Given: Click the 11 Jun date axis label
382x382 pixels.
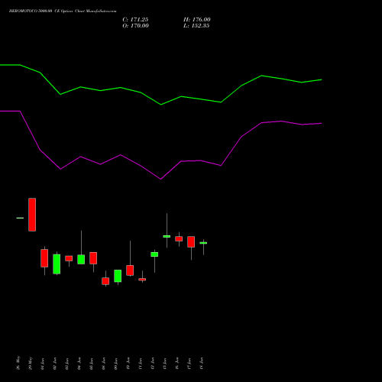Looking at the screenshot, I should (x=141, y=364).
